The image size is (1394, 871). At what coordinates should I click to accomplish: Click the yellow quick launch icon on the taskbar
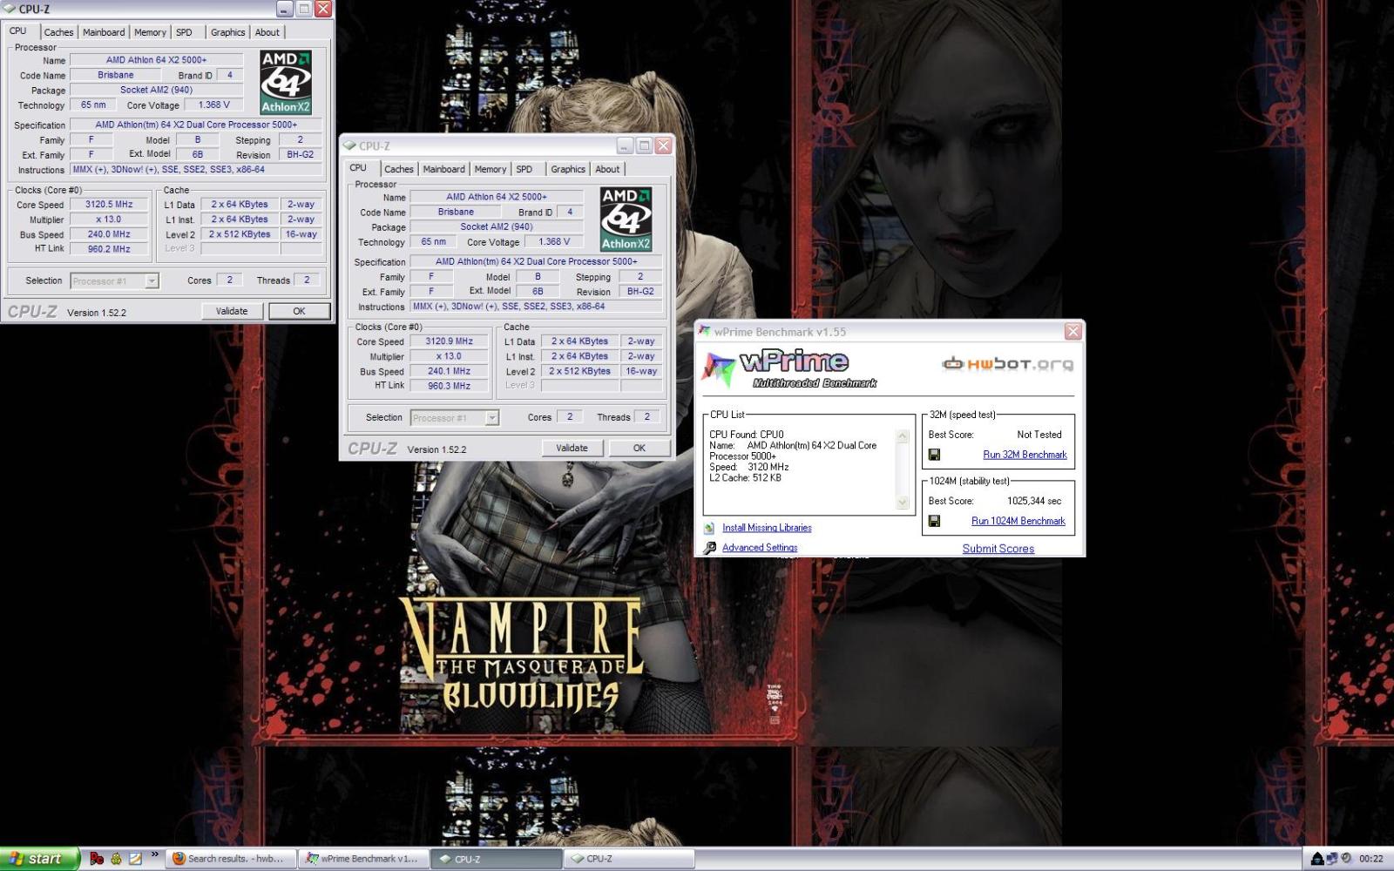116,859
